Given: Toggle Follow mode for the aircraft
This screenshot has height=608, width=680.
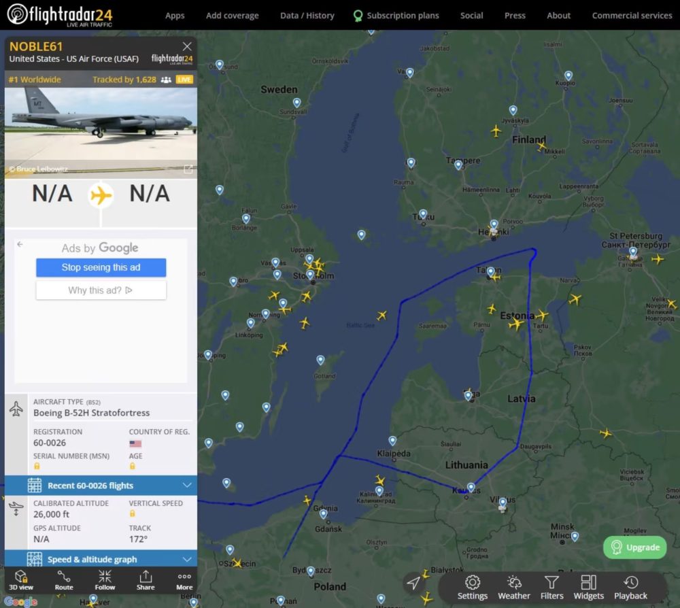Looking at the screenshot, I should tap(105, 580).
